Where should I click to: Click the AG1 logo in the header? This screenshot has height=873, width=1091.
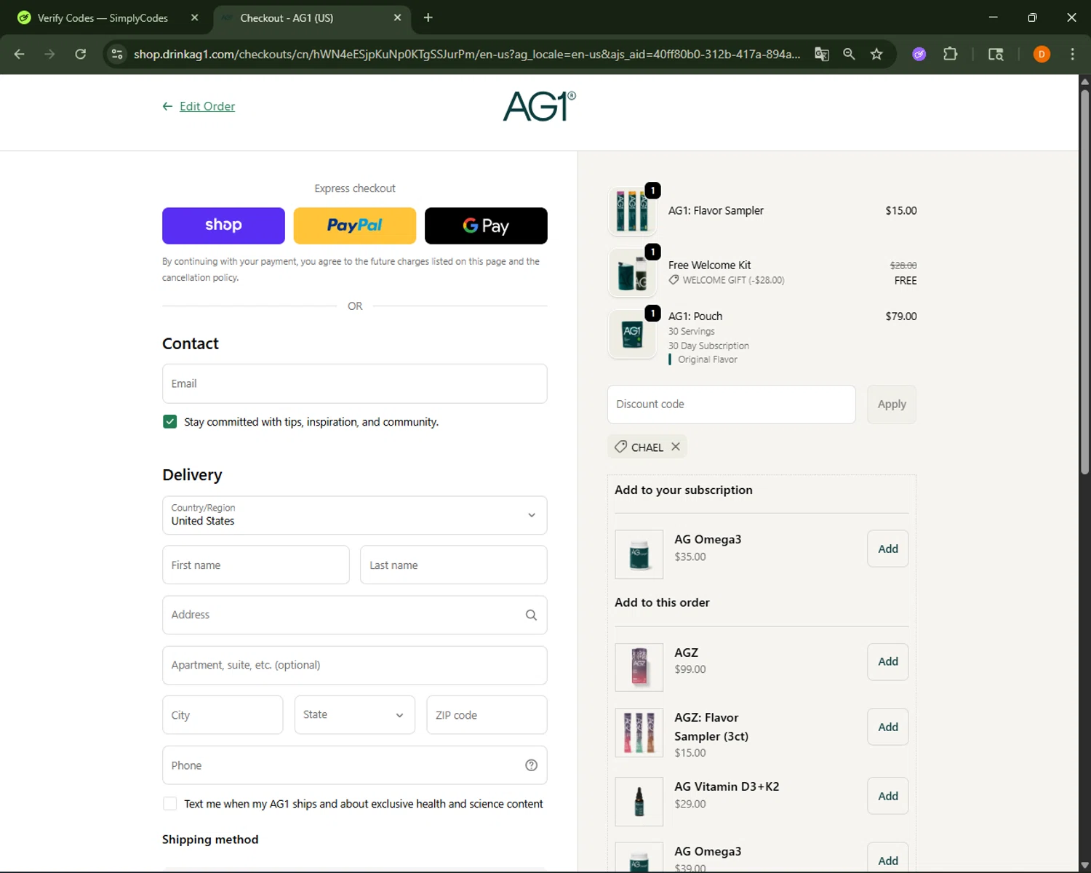tap(539, 106)
